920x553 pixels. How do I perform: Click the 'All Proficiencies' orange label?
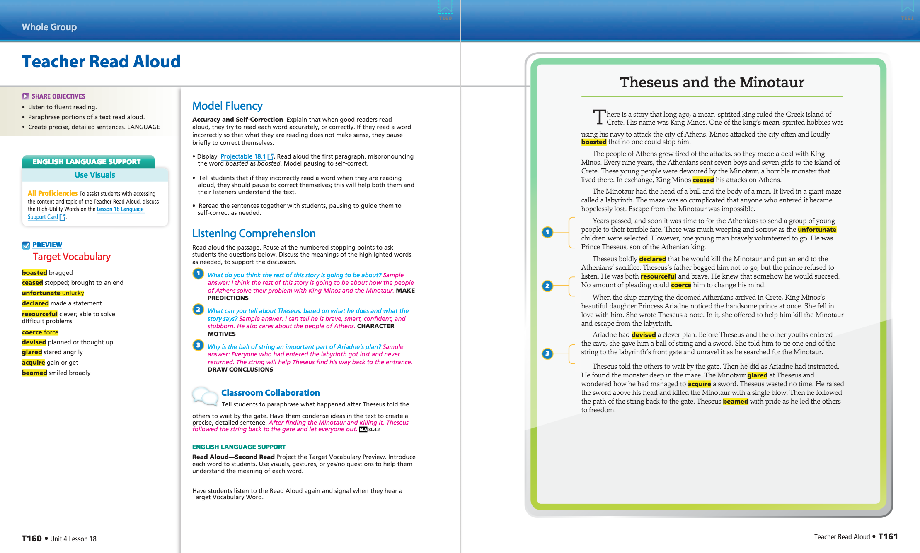click(53, 193)
